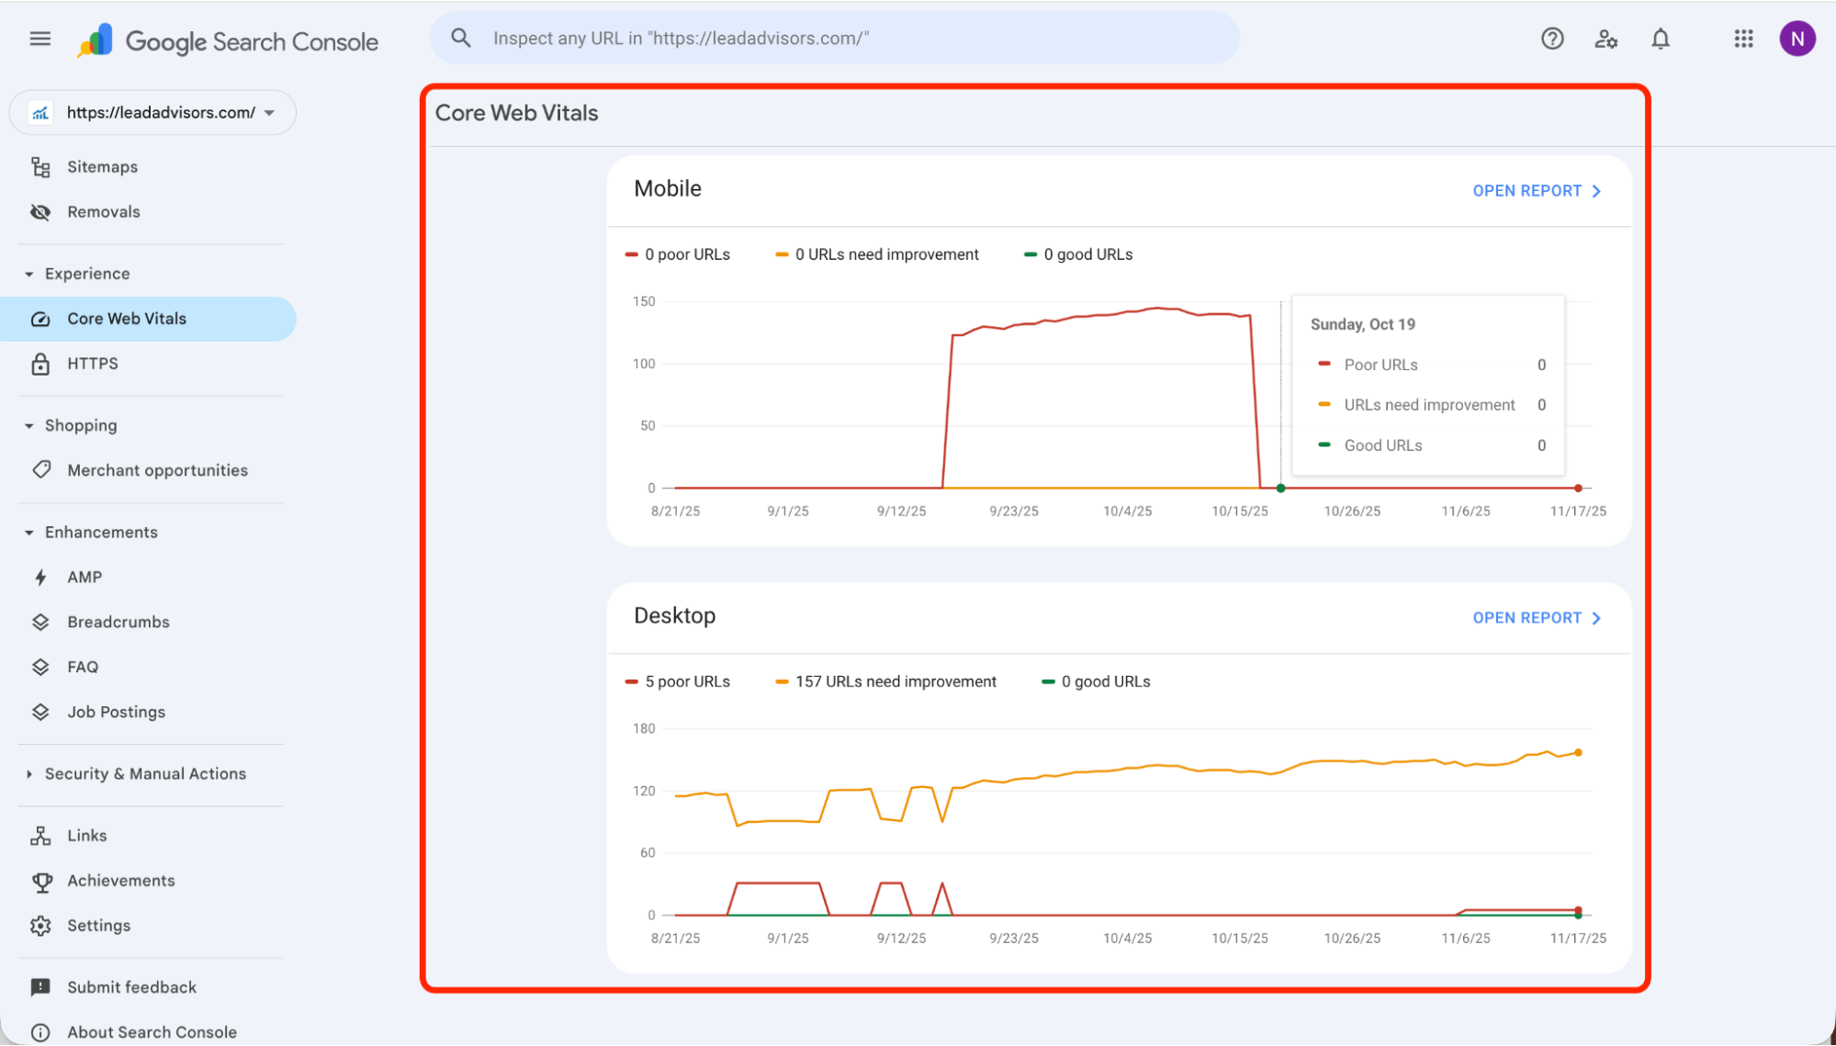Click the Removals crossed-eye icon
The height and width of the screenshot is (1046, 1836).
point(40,211)
